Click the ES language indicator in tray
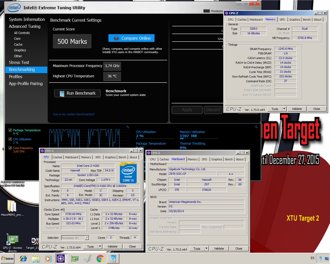 (312, 258)
